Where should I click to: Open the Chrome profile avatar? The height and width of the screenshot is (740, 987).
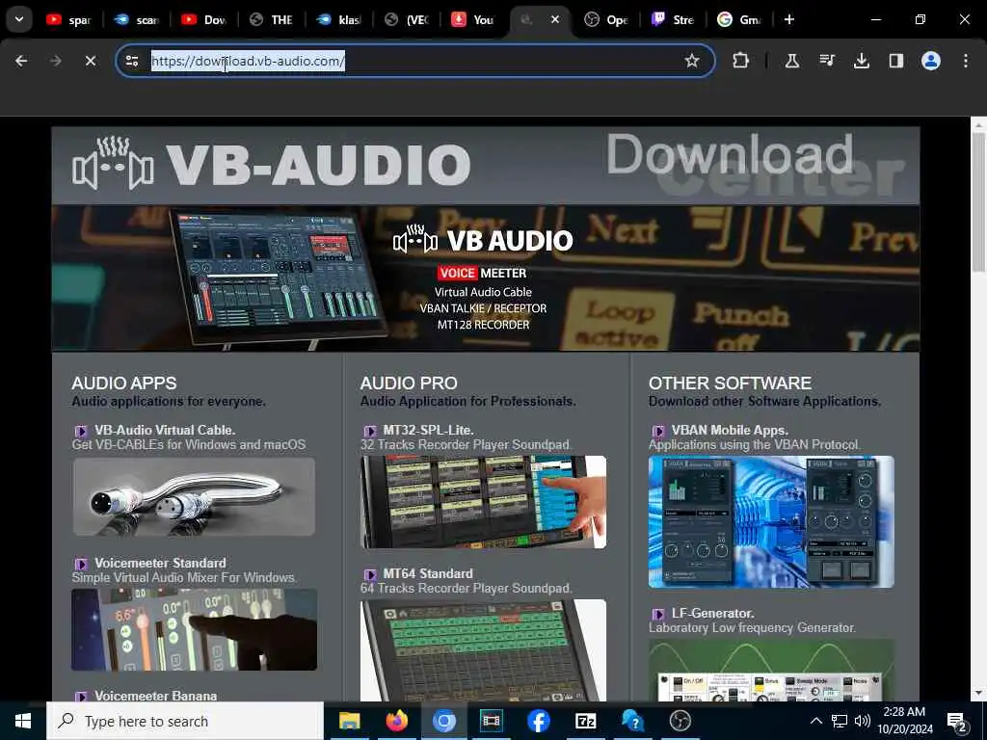[x=931, y=61]
